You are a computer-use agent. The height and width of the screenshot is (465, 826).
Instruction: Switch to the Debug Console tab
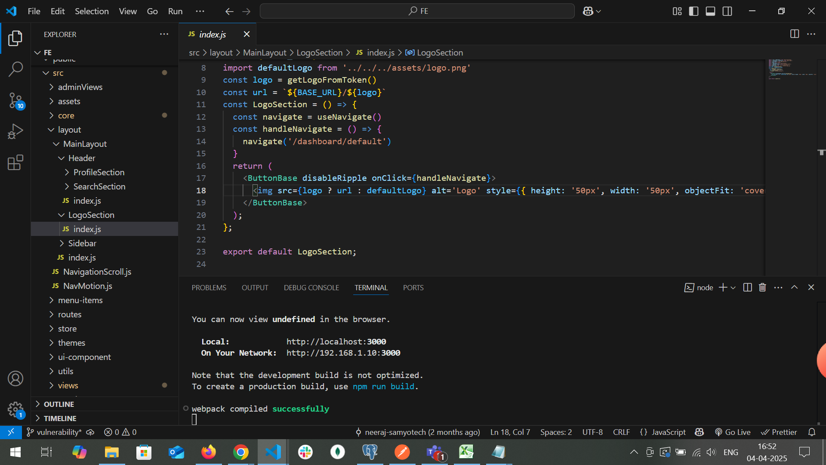point(311,288)
